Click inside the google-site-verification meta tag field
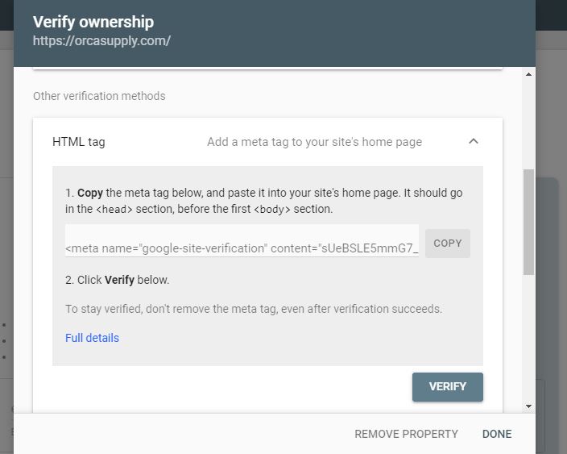The image size is (567, 454). (x=242, y=248)
